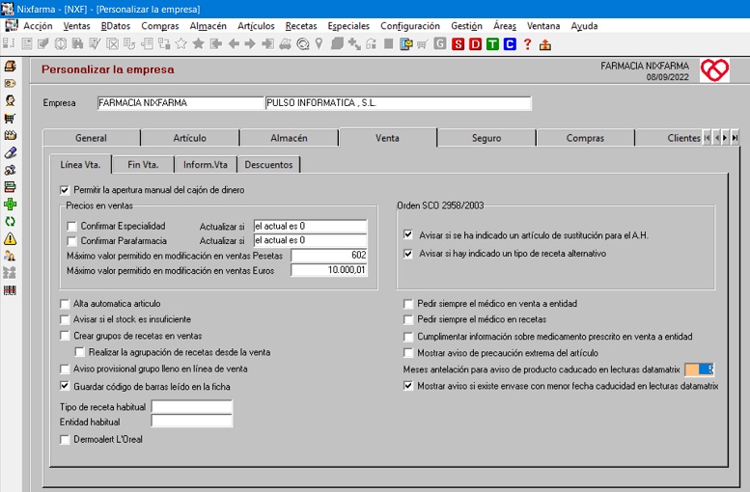Click the gray G toolbar icon
The image size is (750, 492).
point(440,44)
